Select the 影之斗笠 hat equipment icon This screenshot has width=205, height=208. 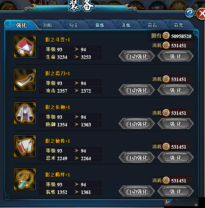coord(25,47)
